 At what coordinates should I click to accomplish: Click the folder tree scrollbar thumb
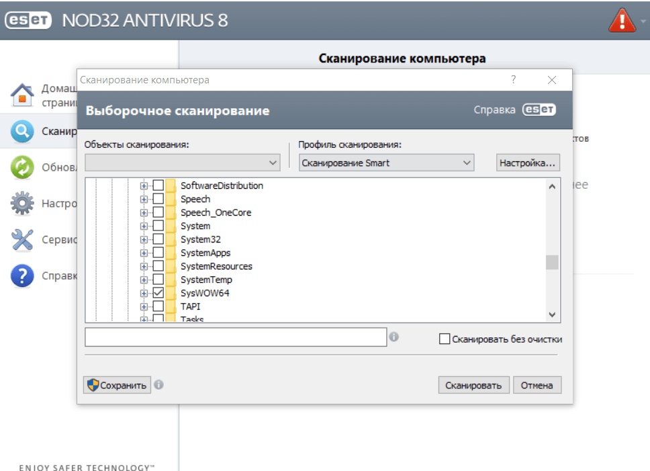pos(552,262)
